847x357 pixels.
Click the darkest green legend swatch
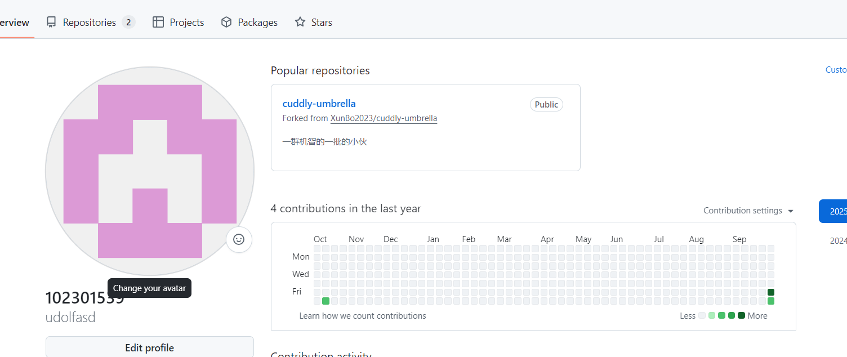click(x=741, y=315)
